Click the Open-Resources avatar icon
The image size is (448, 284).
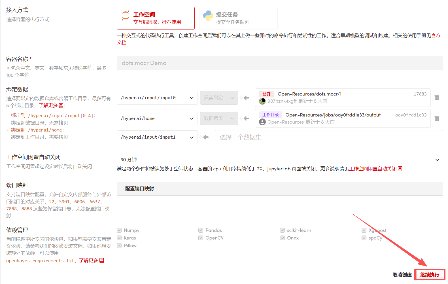[262, 122]
